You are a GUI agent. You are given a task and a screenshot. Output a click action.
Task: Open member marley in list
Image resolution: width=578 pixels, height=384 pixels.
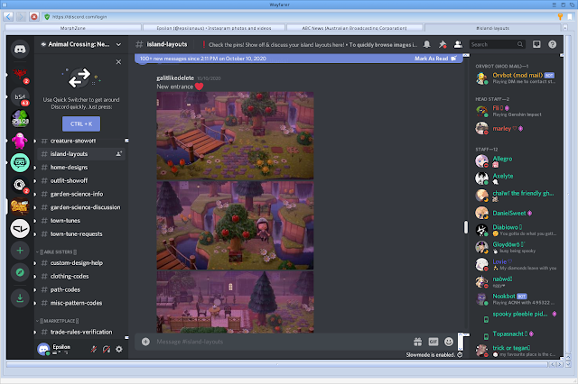[x=516, y=128]
